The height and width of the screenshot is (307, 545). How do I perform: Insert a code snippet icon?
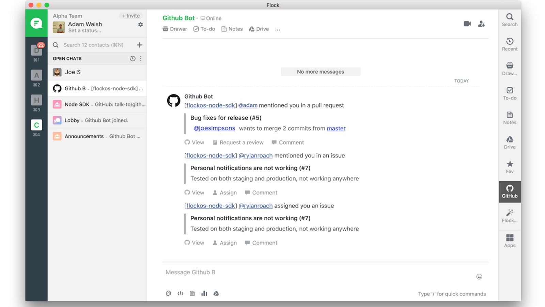coord(180,293)
